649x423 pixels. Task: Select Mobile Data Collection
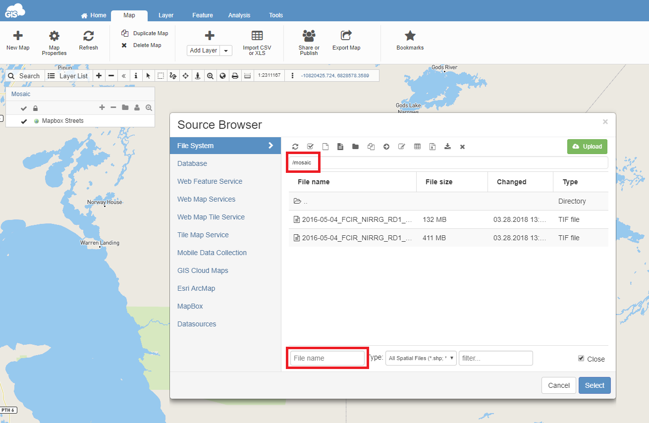(212, 253)
